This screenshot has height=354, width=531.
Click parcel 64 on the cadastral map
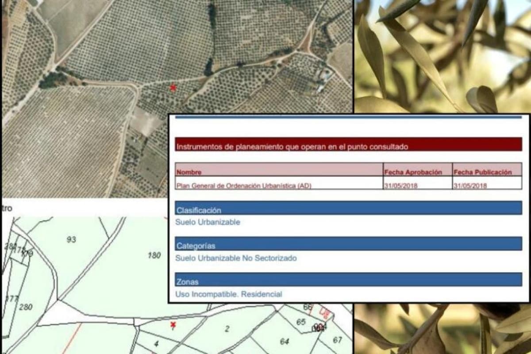coord(285,342)
